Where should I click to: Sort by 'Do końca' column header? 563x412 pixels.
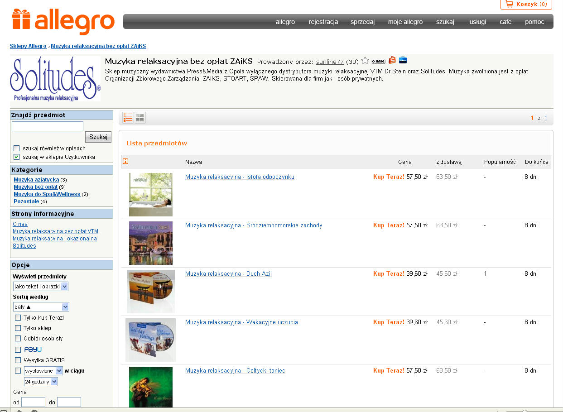click(x=536, y=162)
